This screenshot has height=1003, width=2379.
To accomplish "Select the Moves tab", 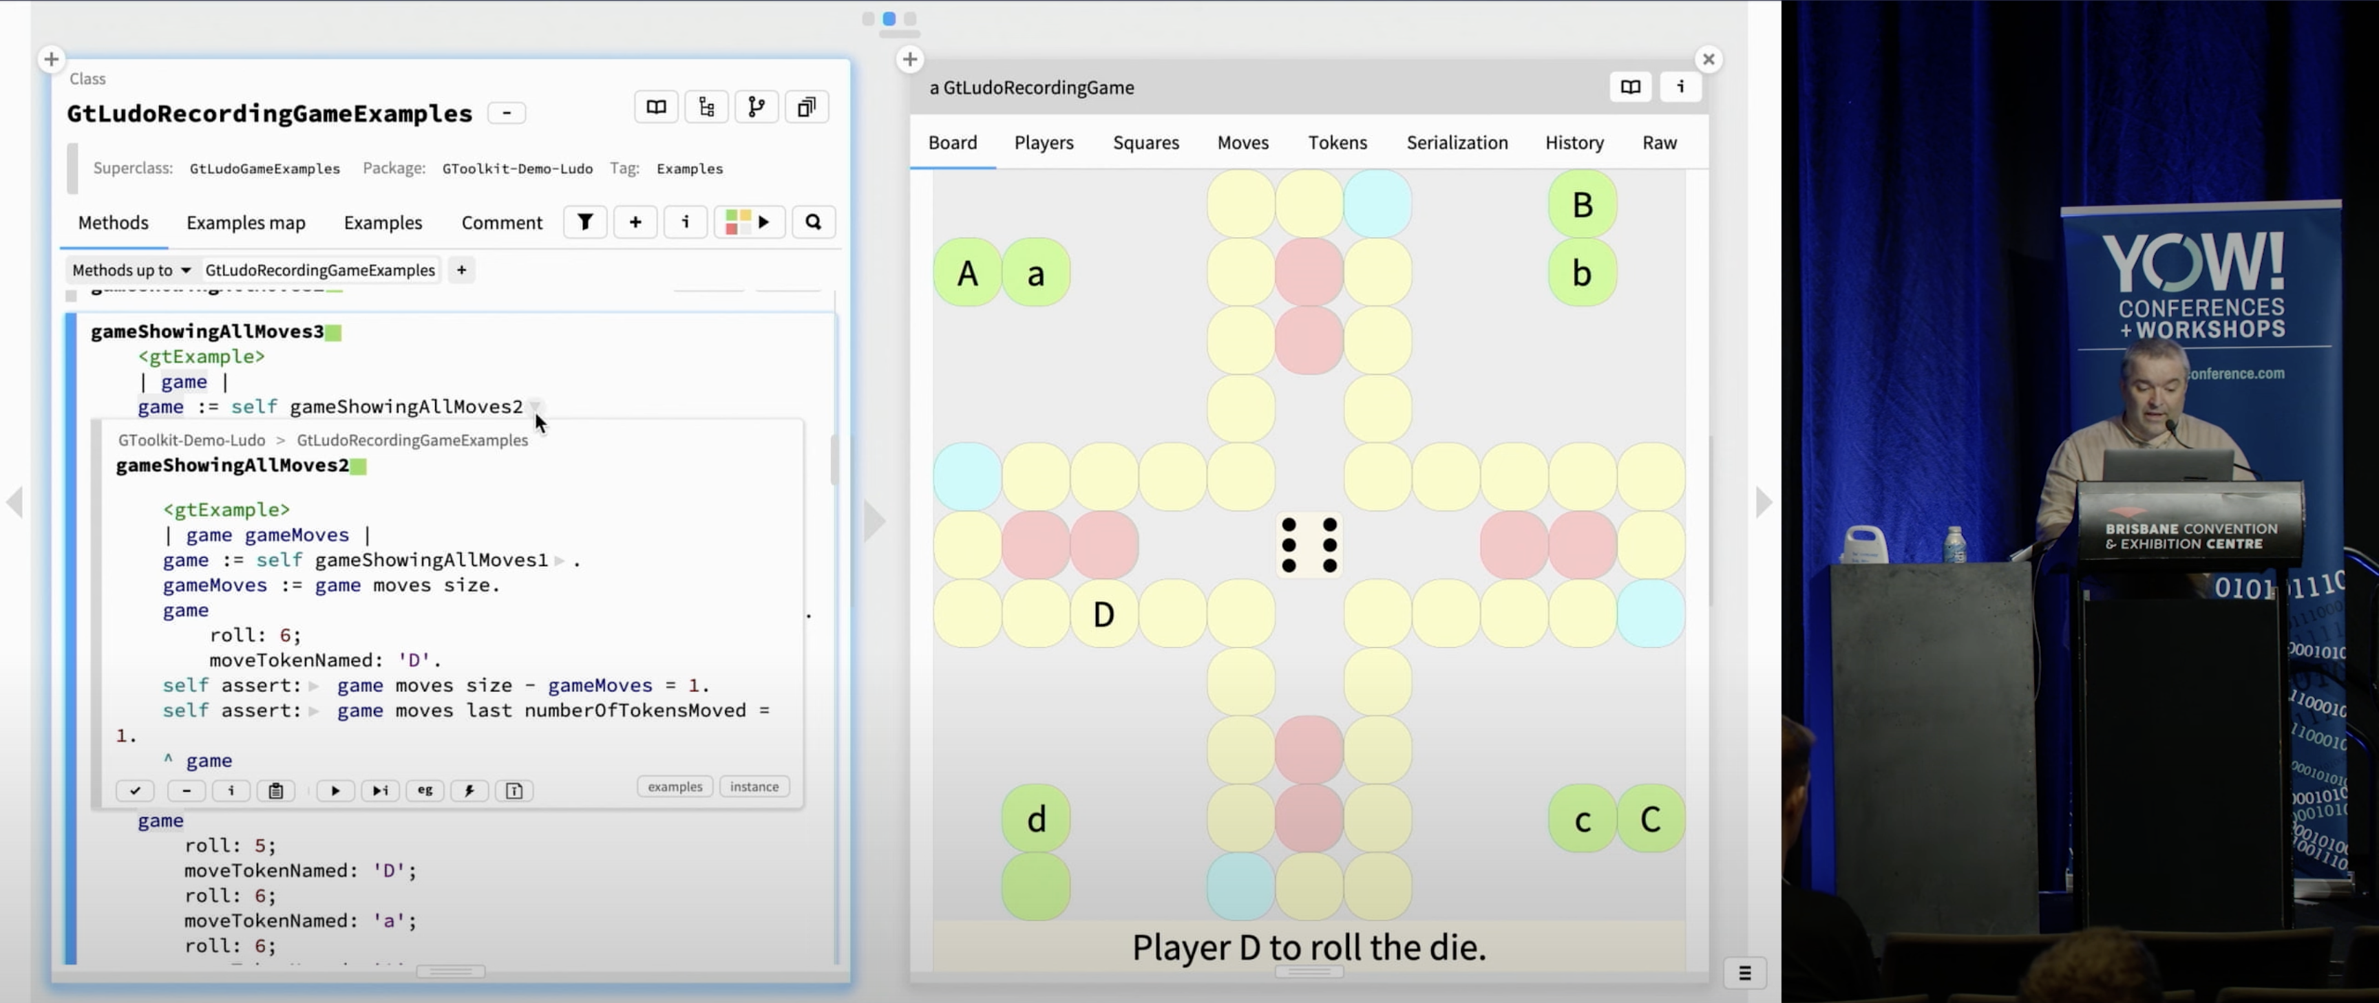I will tap(1242, 142).
